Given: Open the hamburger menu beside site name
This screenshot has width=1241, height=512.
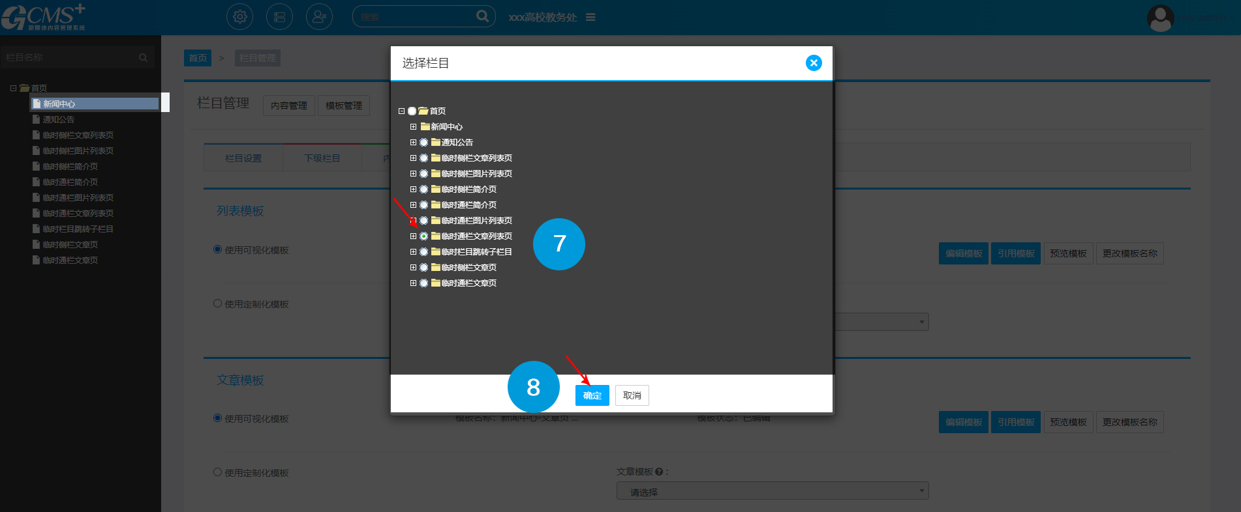Looking at the screenshot, I should click(x=590, y=18).
